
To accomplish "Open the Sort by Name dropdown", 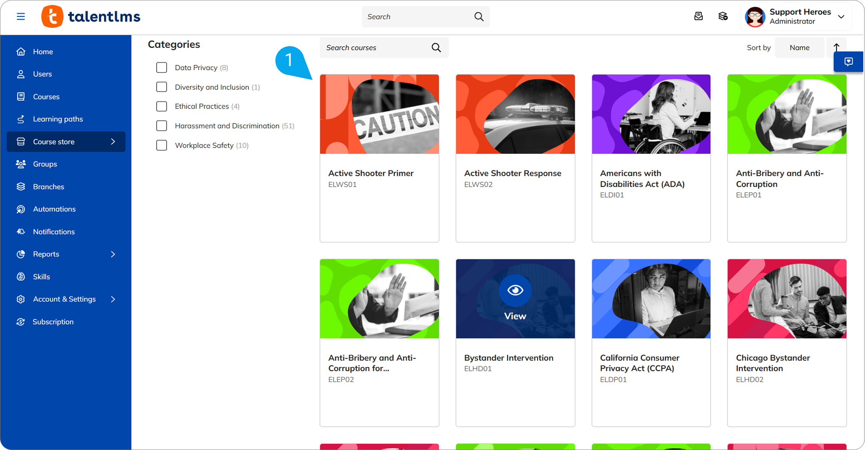I will coord(799,48).
